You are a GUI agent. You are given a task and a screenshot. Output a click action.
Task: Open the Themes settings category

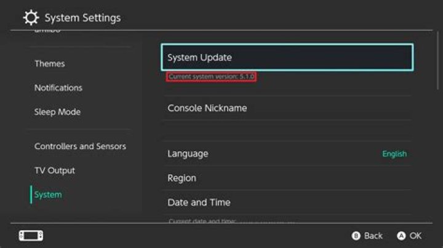pyautogui.click(x=50, y=64)
